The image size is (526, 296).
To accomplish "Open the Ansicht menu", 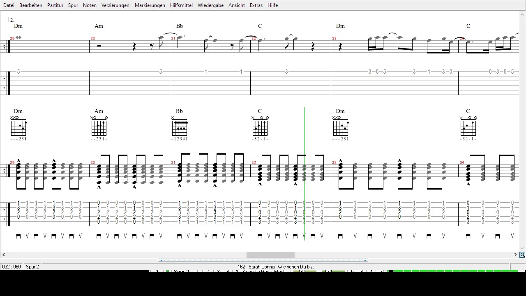I will click(x=237, y=5).
